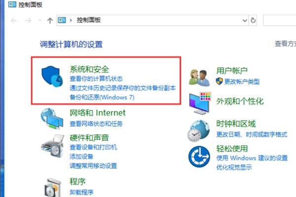
Task: Click the Programs disc box icon
Action: (x=53, y=188)
